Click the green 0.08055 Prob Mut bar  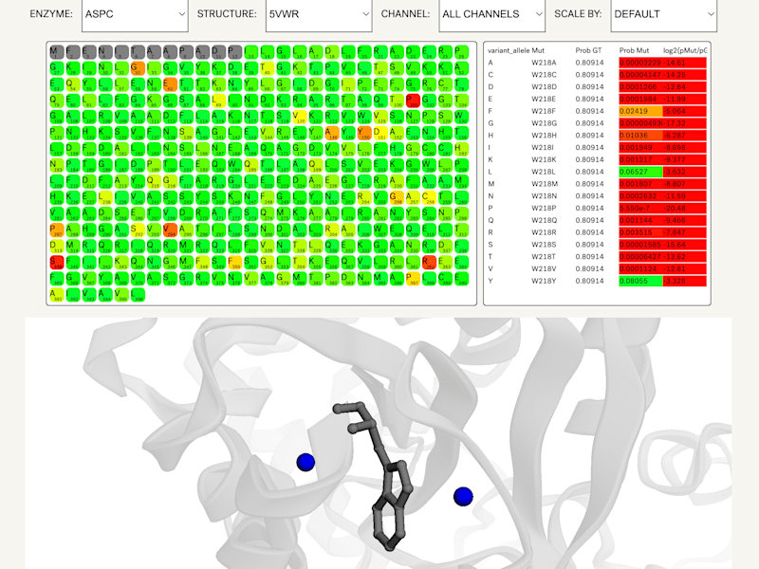tap(641, 281)
